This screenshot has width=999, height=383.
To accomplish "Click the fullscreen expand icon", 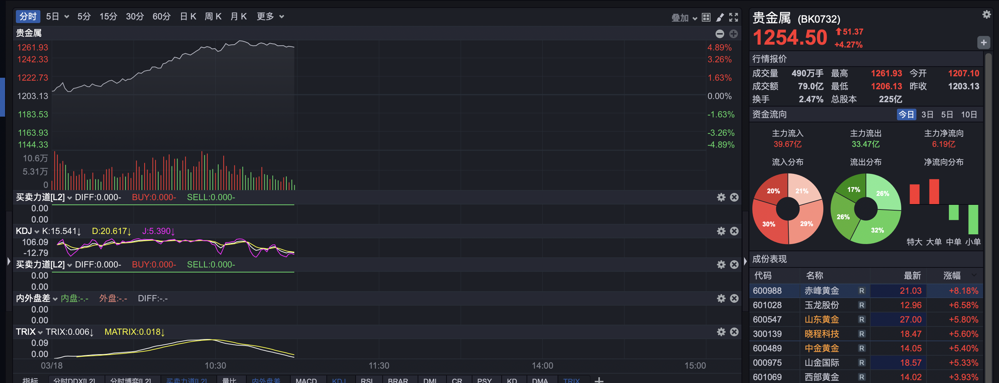I will 733,17.
